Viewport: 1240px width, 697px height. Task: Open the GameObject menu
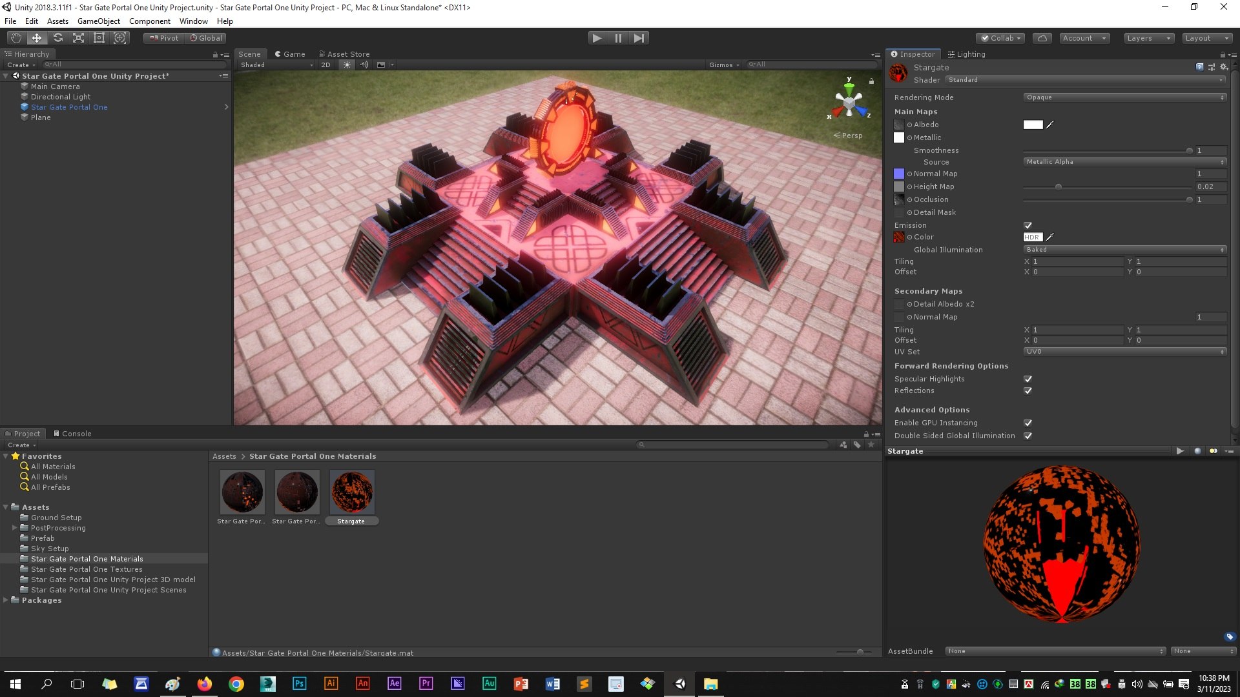(99, 21)
